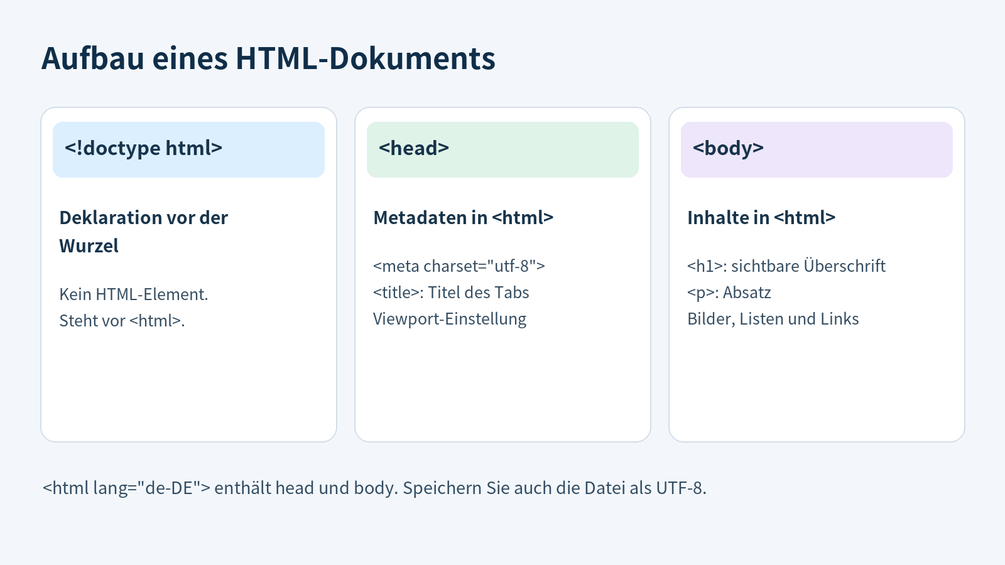
Task: Click the '<meta charset="utf-8">' line
Action: pos(459,266)
